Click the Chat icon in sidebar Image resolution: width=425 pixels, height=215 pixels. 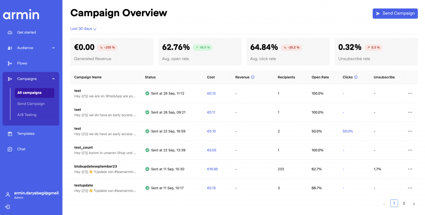10,149
